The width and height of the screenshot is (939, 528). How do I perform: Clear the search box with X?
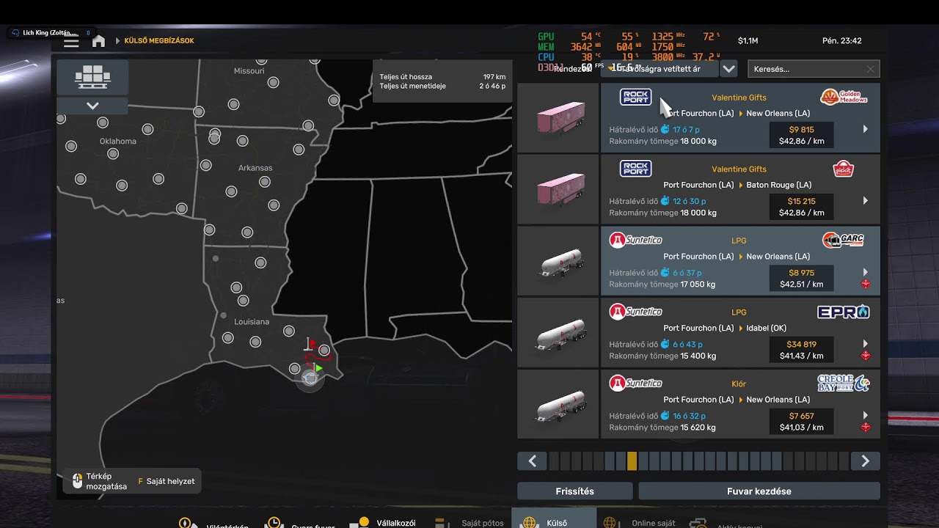[x=871, y=69]
